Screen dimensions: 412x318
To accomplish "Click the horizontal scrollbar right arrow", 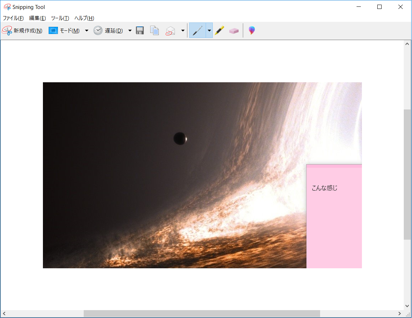I will [399, 314].
